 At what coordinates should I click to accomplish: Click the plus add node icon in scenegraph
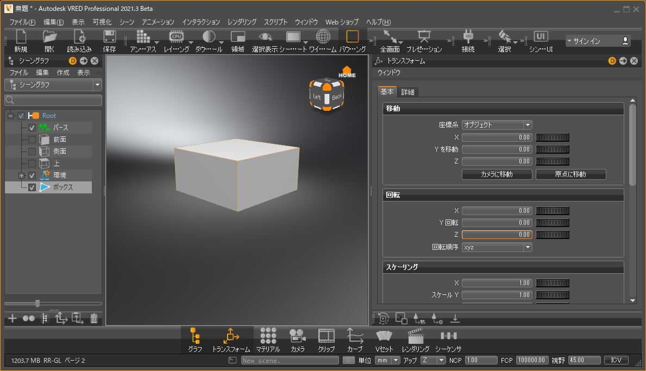click(x=12, y=318)
